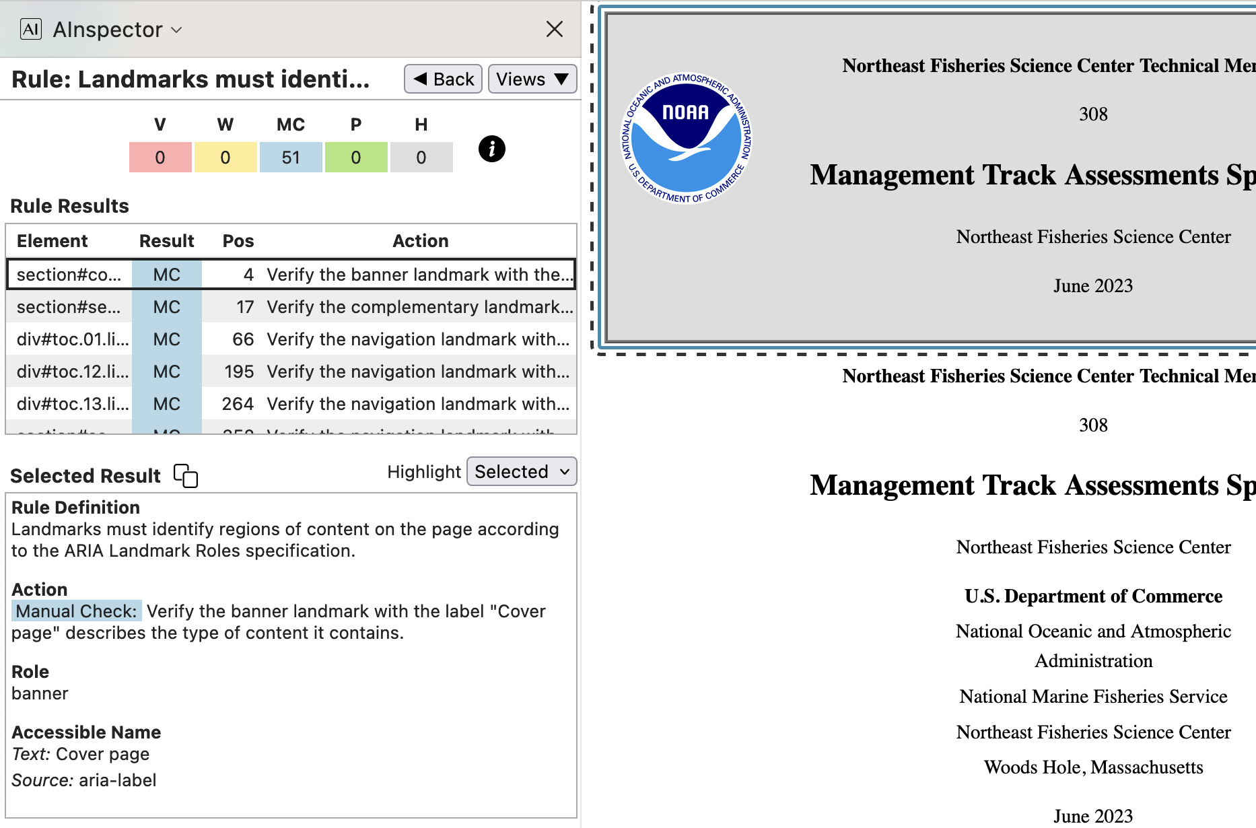Click the Passed count green box
The width and height of the screenshot is (1256, 828).
(356, 158)
